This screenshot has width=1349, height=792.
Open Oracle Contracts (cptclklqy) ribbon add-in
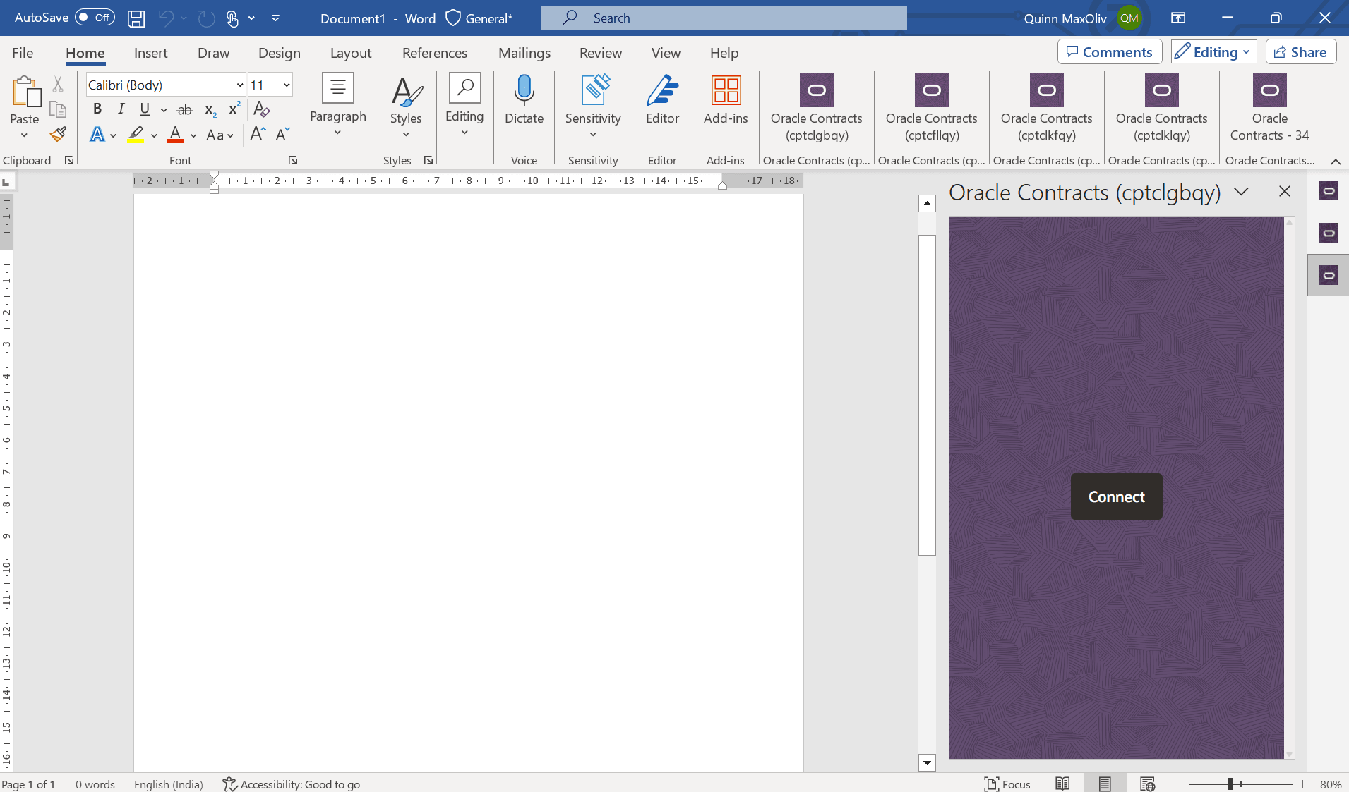[1162, 108]
